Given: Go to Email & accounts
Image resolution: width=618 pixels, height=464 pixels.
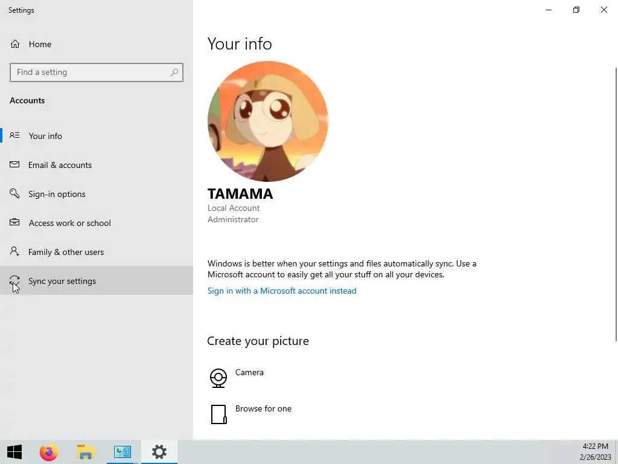Looking at the screenshot, I should point(97,165).
